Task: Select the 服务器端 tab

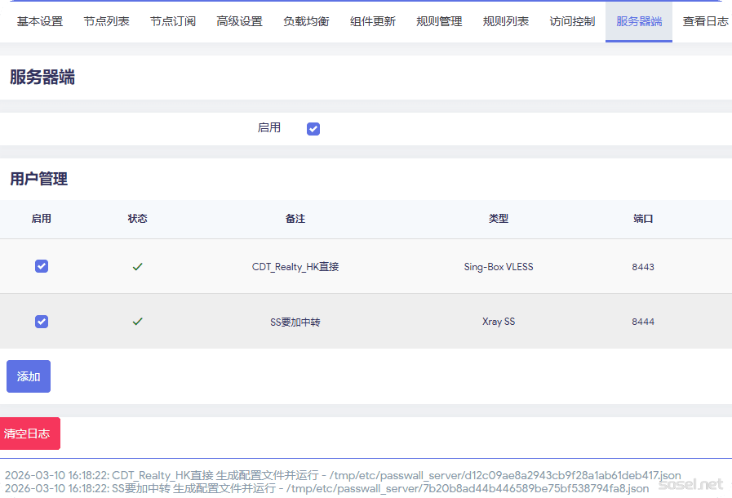Action: pos(639,21)
